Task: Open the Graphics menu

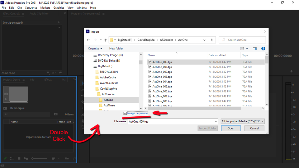Action: coord(59,7)
